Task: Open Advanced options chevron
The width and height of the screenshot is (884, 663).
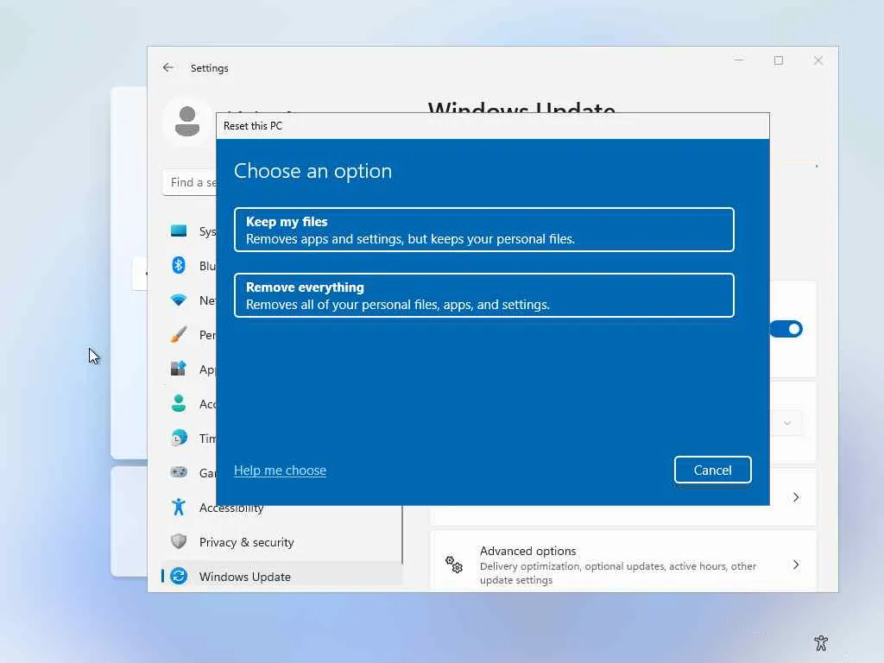Action: (x=795, y=565)
